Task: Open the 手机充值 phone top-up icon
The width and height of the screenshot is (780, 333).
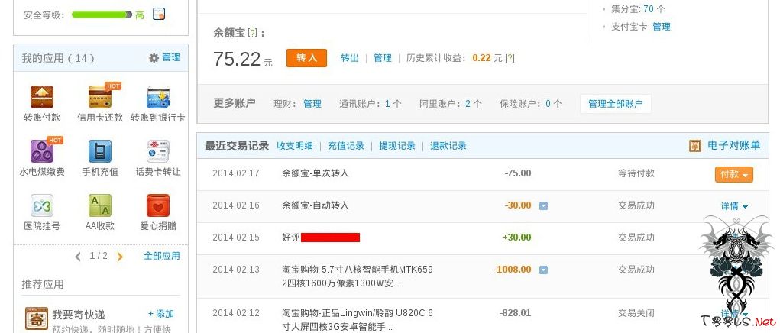Action: tap(100, 152)
